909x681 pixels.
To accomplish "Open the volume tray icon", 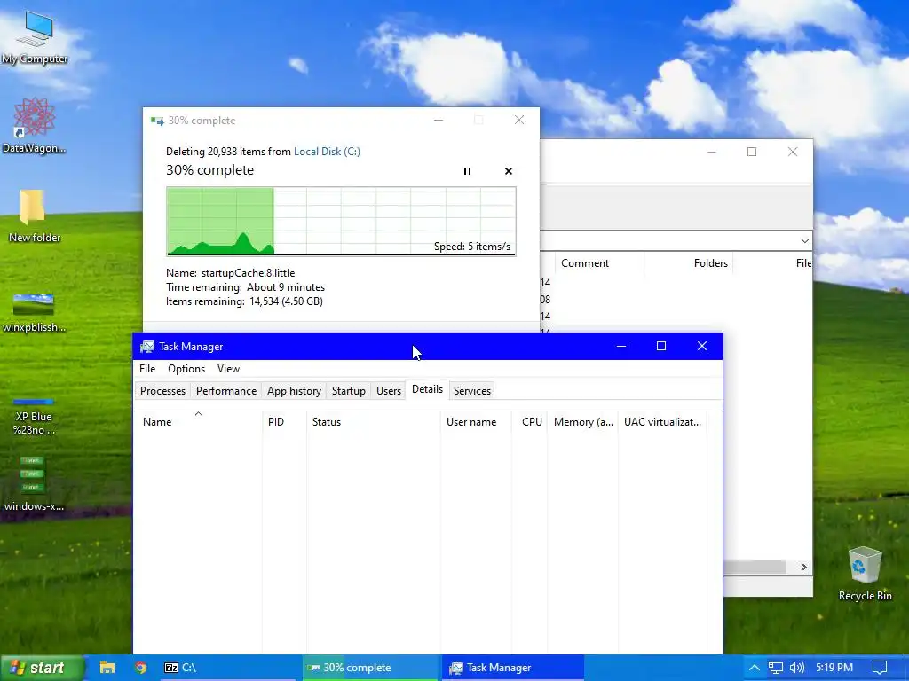I will [797, 668].
